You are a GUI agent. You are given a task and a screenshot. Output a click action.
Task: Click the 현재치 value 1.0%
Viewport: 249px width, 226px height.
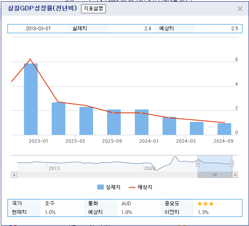click(50, 212)
